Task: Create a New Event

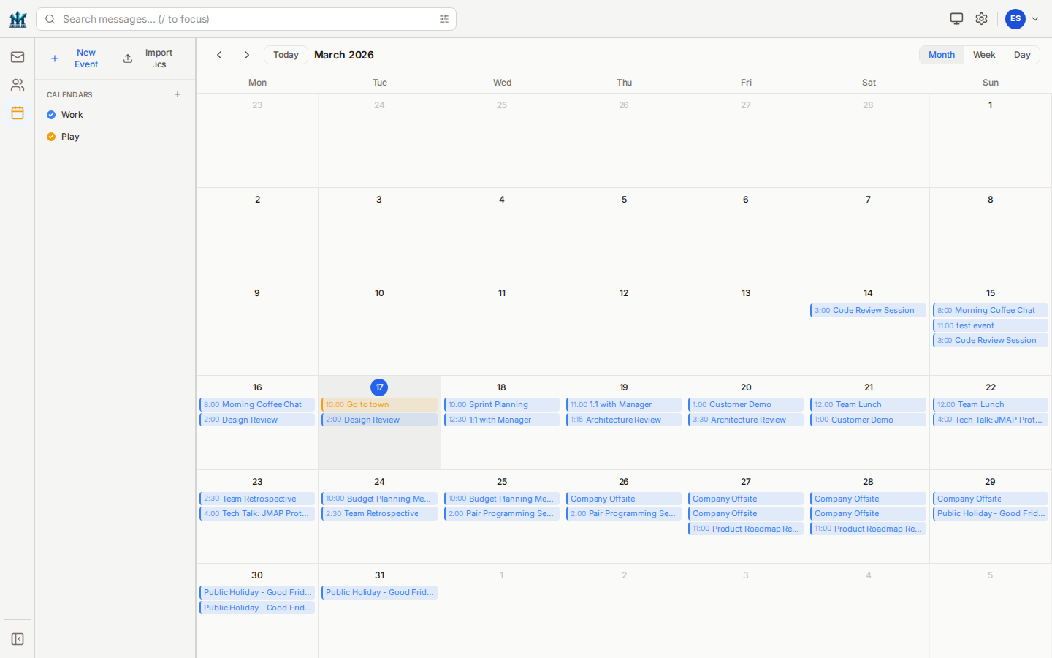Action: (85, 58)
